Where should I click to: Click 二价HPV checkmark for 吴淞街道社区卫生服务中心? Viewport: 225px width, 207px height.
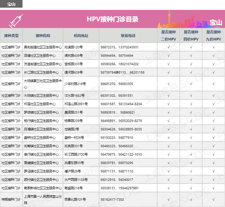pos(169,47)
